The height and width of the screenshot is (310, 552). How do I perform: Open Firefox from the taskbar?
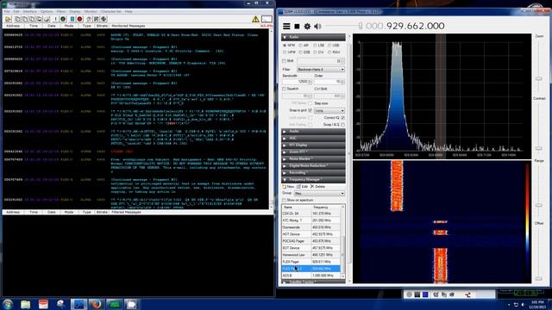(96, 304)
